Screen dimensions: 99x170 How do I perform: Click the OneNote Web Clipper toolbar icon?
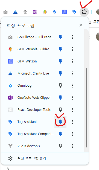[x=35, y=12]
